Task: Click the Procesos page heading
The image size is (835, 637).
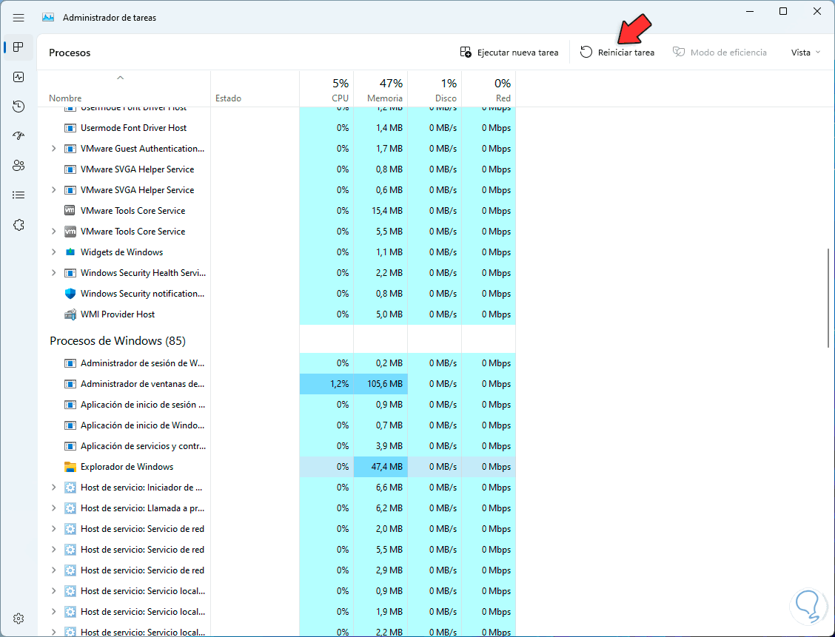Action: (70, 53)
